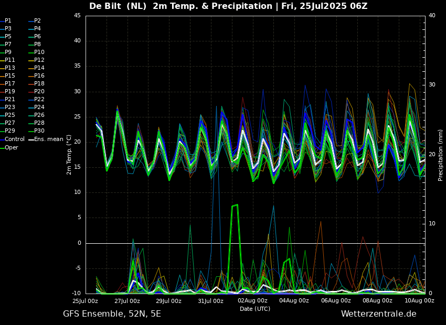Screen dimensions: 446x325
Task: Click the GFS Ensemble, 52N, 5E caption
Action: click(x=112, y=314)
